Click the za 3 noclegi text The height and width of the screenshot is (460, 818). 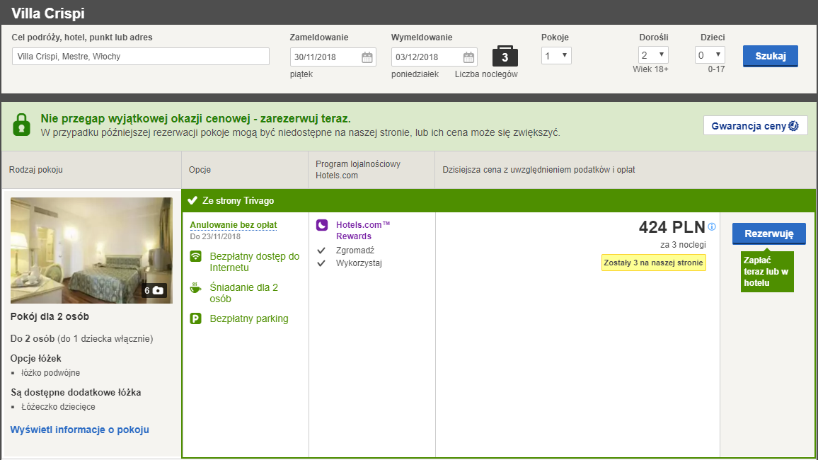(x=683, y=245)
